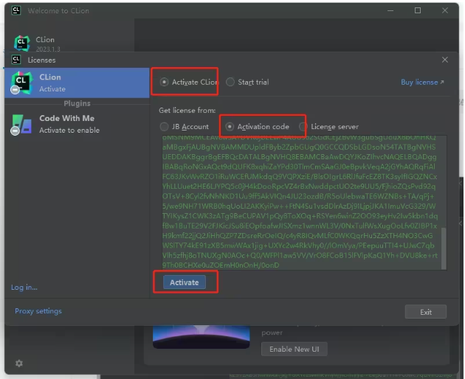Click the Licenses dialog title icon
Image resolution: width=465 pixels, height=379 pixels.
point(16,60)
